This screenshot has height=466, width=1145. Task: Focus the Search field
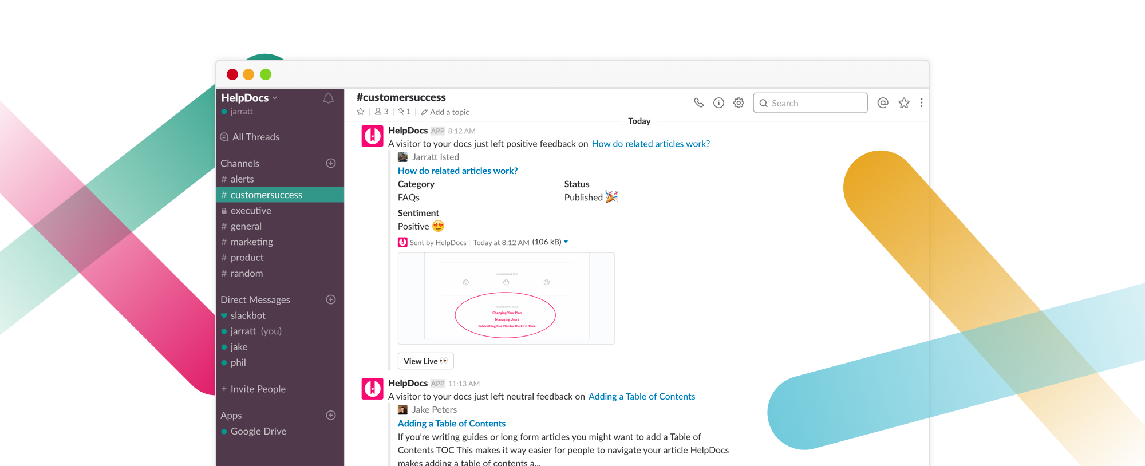810,103
